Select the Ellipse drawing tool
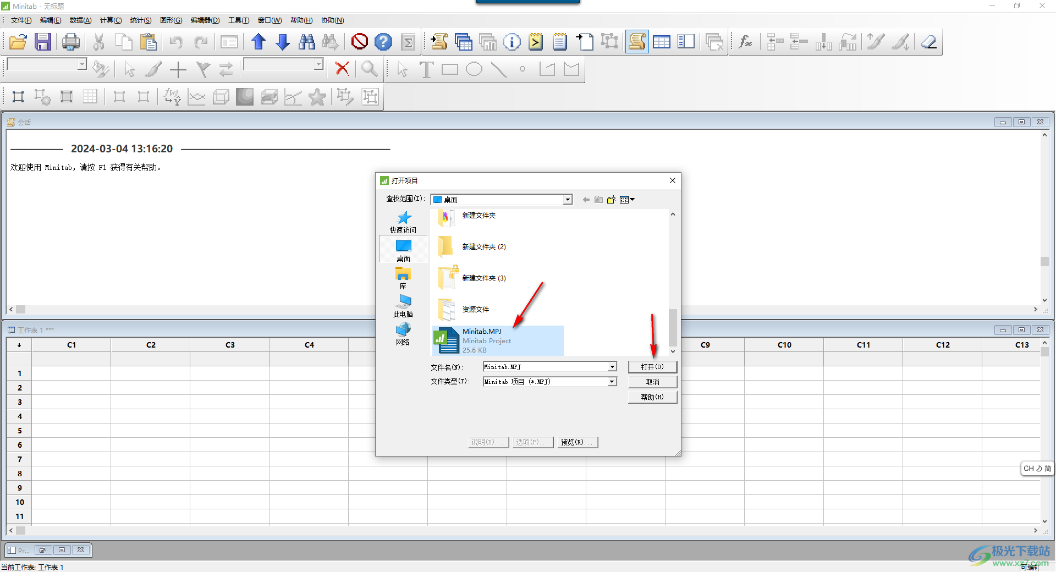Image resolution: width=1056 pixels, height=572 pixels. [474, 69]
